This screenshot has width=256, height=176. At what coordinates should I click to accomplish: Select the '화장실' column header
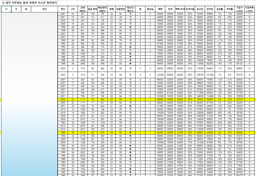pos(150,9)
